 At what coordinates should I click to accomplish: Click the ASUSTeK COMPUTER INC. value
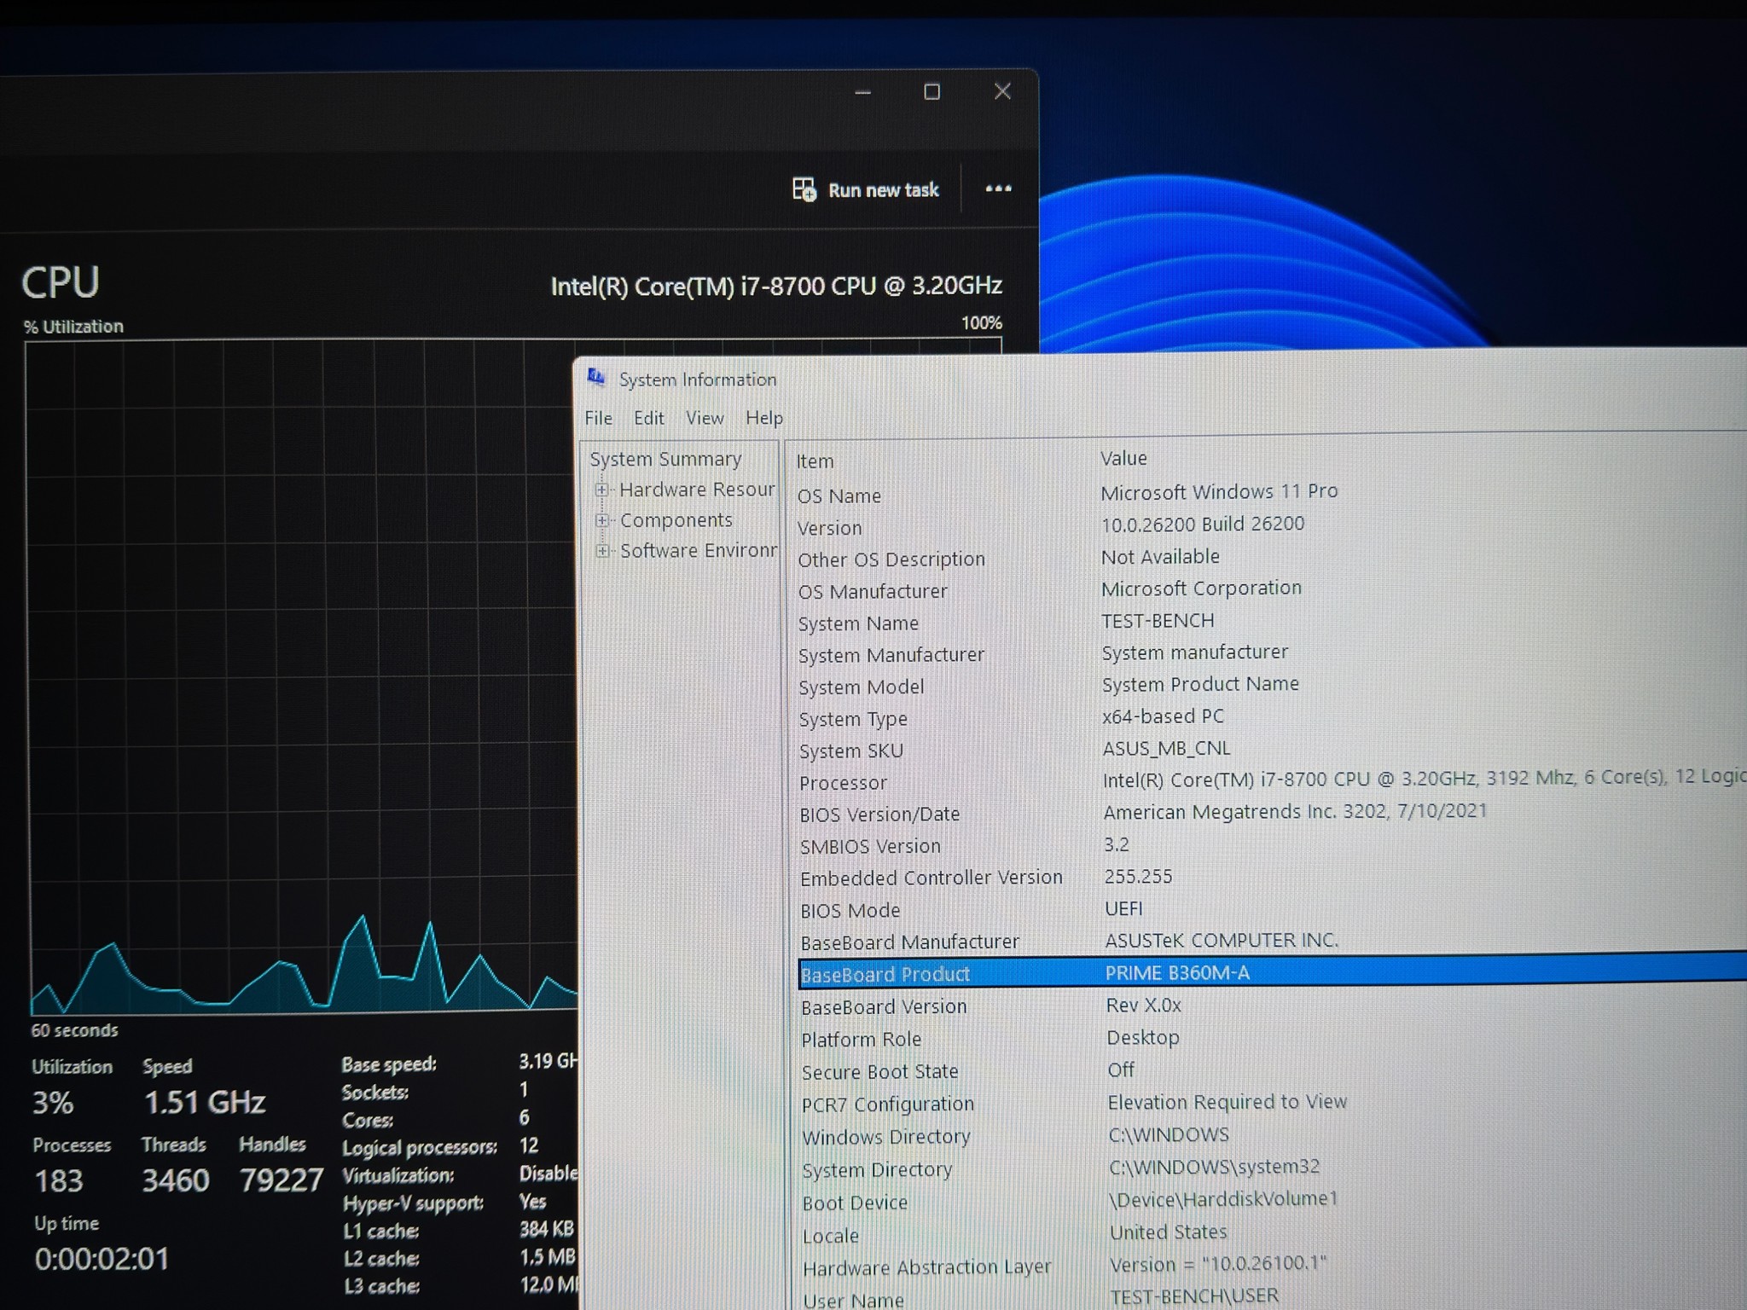tap(1222, 940)
